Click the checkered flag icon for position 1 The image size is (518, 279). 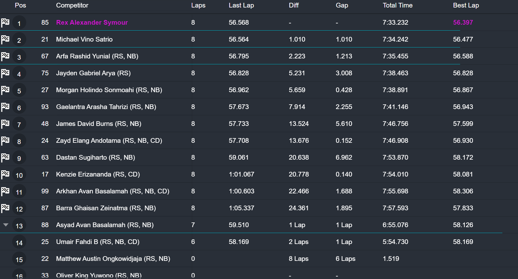point(5,22)
